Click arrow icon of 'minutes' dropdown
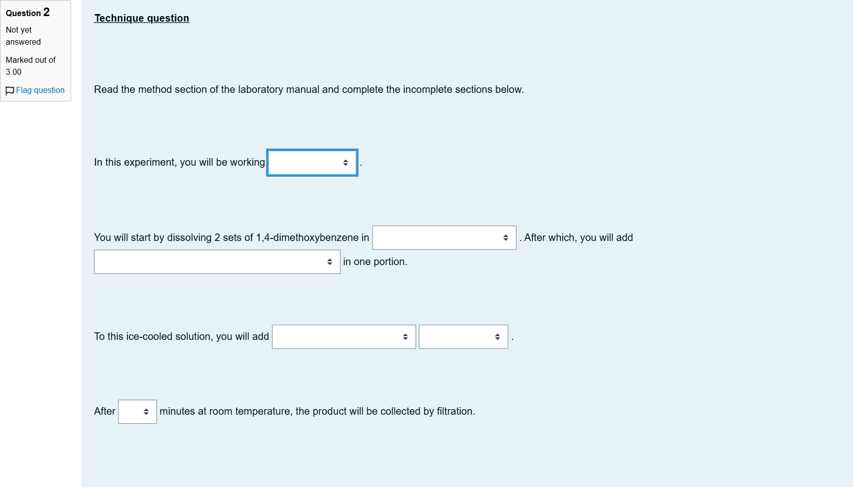 [146, 412]
